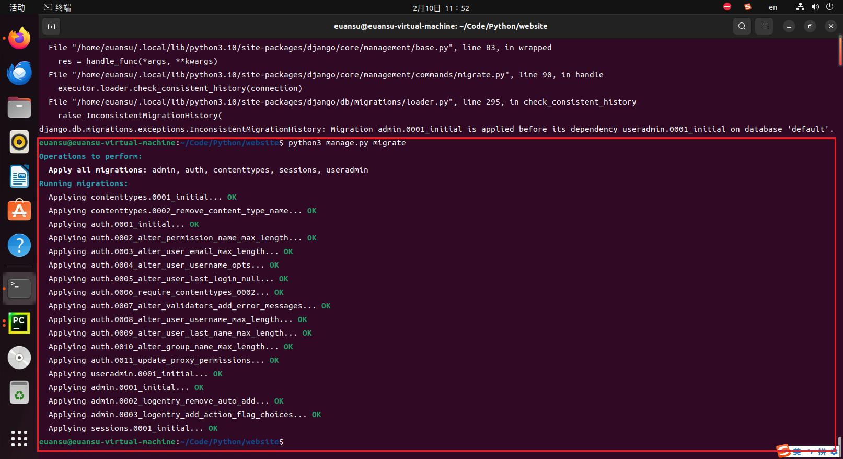Open the disc drive icon in dock
This screenshot has width=843, height=459.
click(x=19, y=358)
